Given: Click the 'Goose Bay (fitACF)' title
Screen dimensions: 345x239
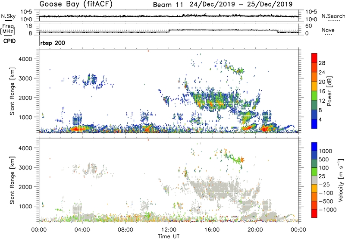Looking at the screenshot, I should [x=76, y=4].
